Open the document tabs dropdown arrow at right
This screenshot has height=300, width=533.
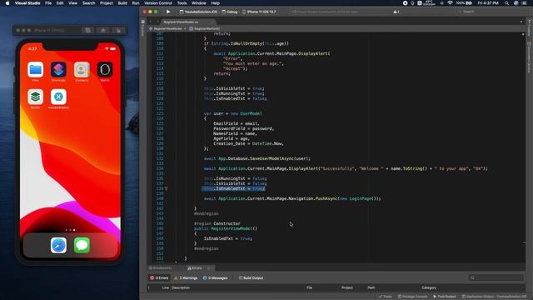coord(521,22)
